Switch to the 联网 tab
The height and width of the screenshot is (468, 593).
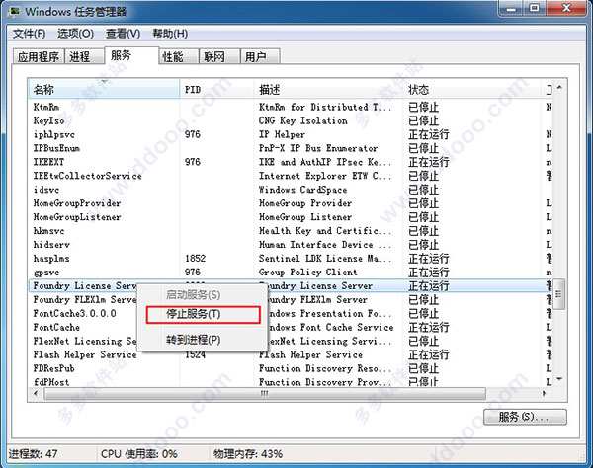pyautogui.click(x=219, y=57)
